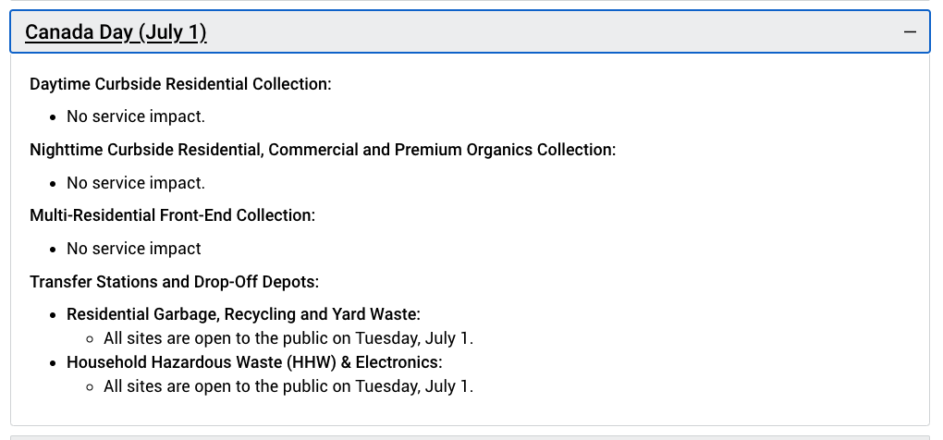This screenshot has height=440, width=943.
Task: Click the bullet dot before Residential Garbage
Action: (x=54, y=315)
